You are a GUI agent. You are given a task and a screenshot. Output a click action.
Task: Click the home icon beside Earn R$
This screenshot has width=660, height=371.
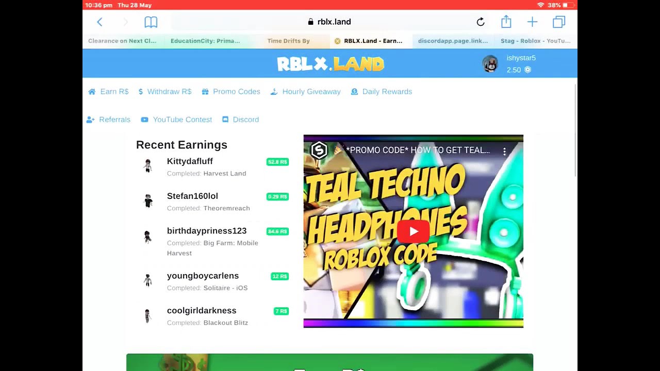coord(92,92)
